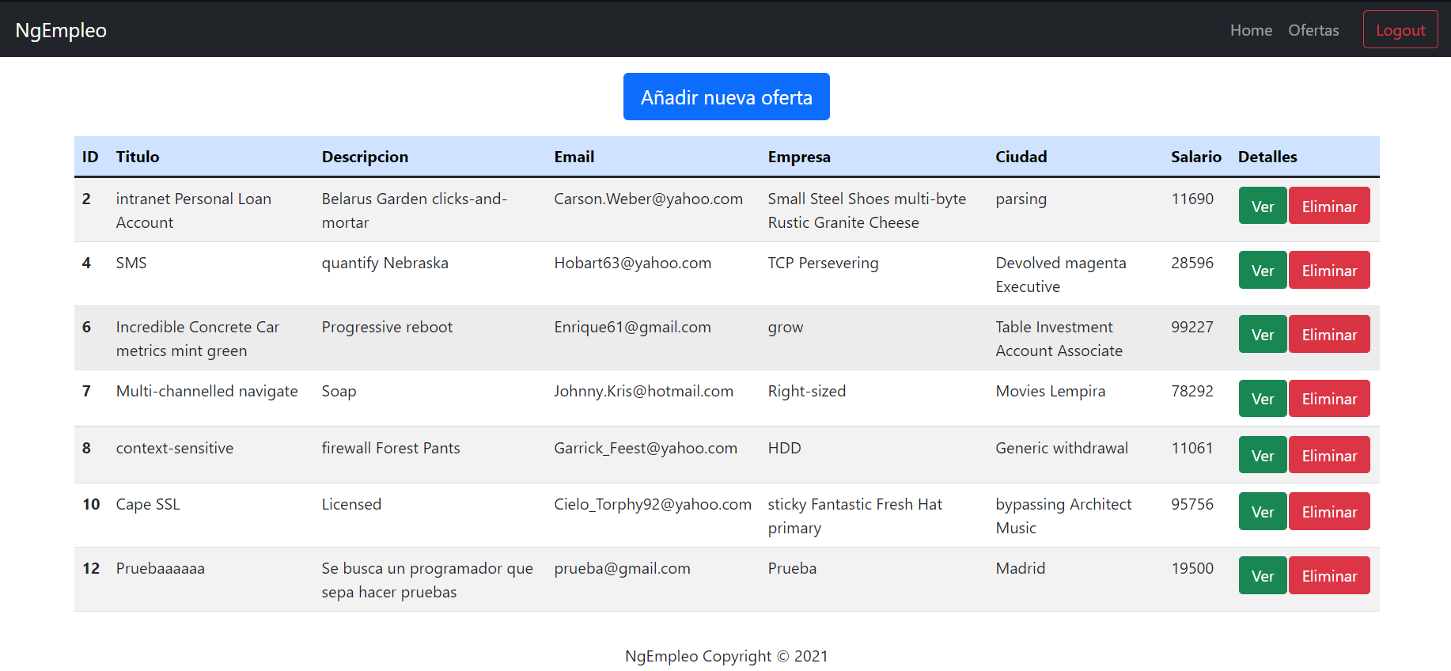Show details for Multi-channelled navigate offer
Image resolution: width=1451 pixels, height=671 pixels.
pyautogui.click(x=1262, y=398)
